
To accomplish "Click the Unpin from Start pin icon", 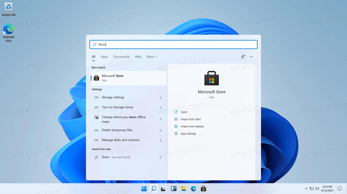I will (176, 119).
